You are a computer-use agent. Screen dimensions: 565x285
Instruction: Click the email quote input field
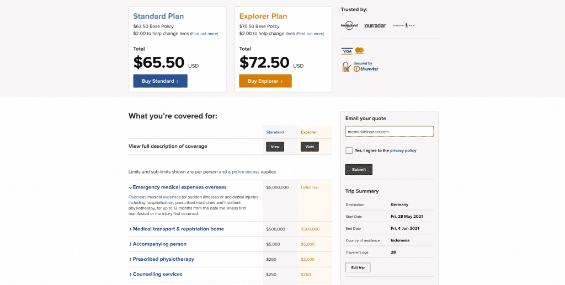389,131
